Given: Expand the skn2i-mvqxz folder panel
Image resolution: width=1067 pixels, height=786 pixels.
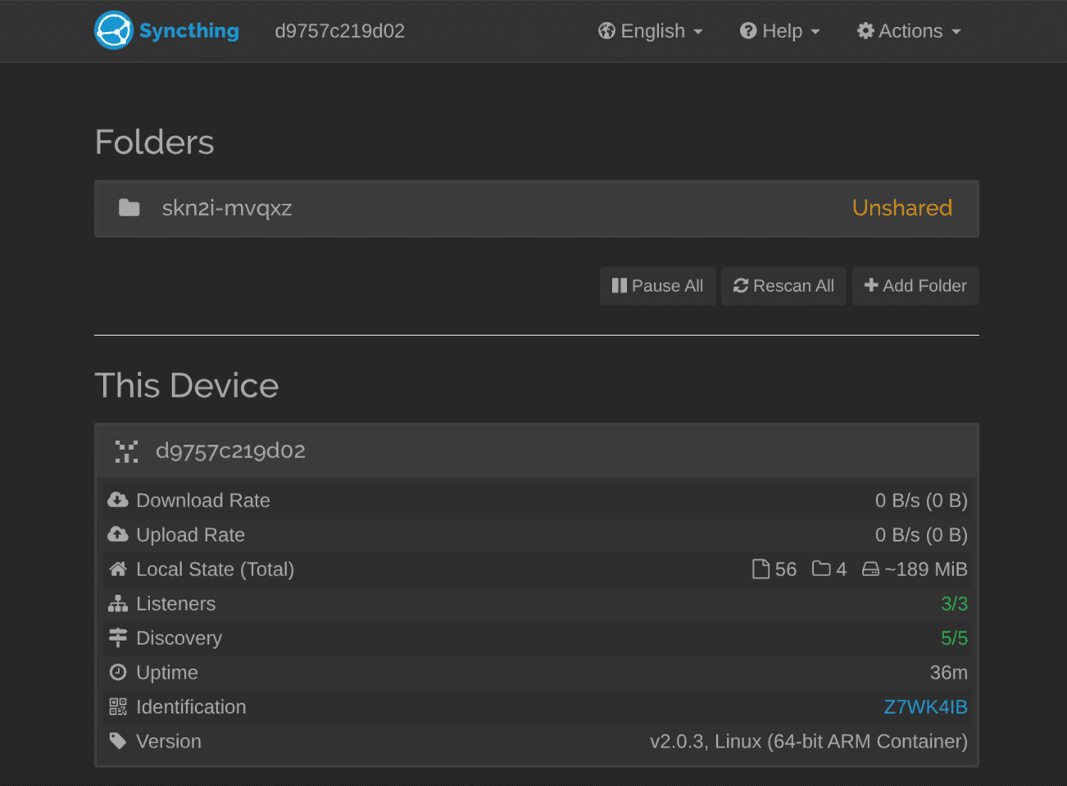Looking at the screenshot, I should (536, 208).
